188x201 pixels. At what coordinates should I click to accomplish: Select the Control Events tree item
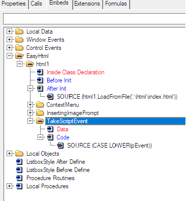pos(44,48)
